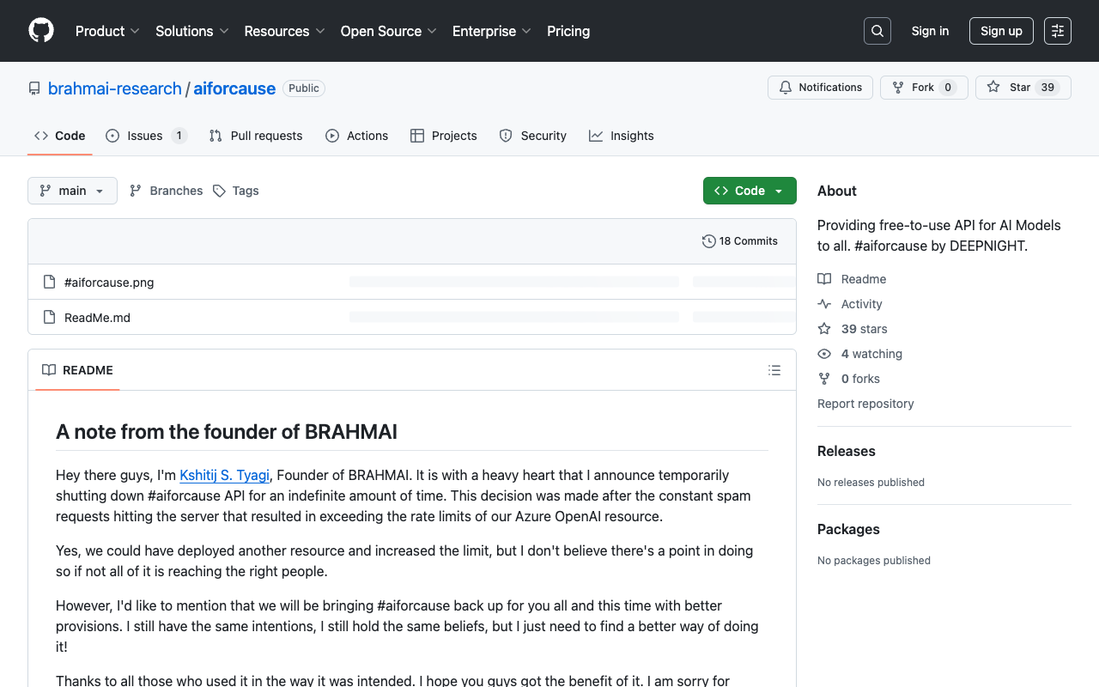1099x687 pixels.
Task: Open the header menu icon beside Sign up
Action: coord(1058,31)
